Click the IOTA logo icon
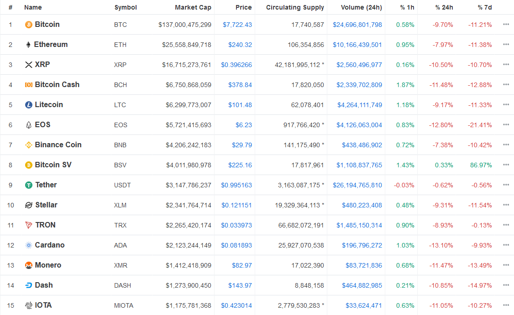Screen dimensions: 514x315 click(28, 305)
